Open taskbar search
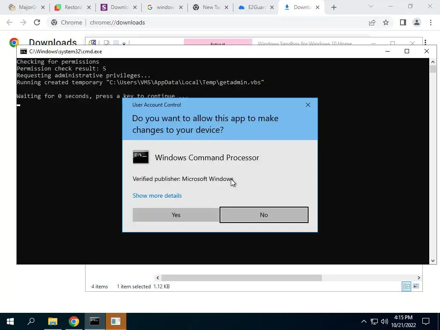Image resolution: width=440 pixels, height=330 pixels. [31, 321]
